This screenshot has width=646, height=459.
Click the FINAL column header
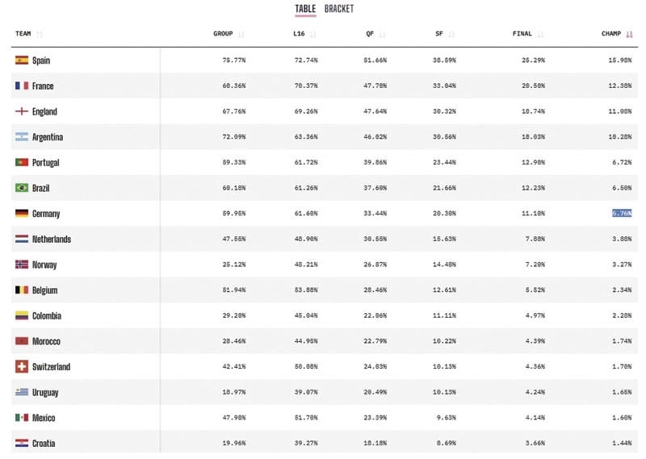pos(522,34)
